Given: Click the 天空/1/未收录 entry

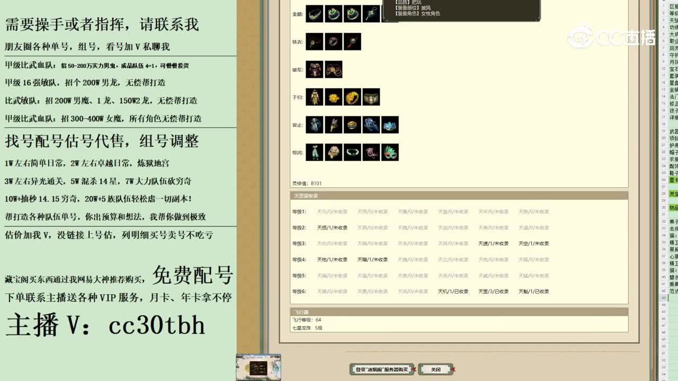Looking at the screenshot, I should 533,243.
